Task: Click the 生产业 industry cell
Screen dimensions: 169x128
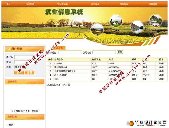Action: coord(146,75)
